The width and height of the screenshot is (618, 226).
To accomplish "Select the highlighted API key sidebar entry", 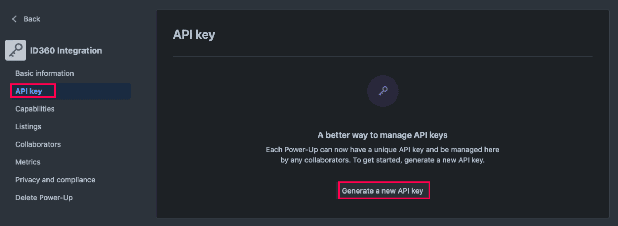I will (29, 91).
